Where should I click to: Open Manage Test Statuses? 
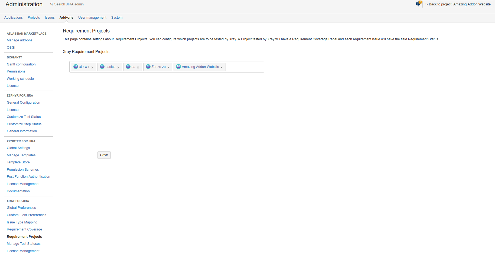pos(24,244)
